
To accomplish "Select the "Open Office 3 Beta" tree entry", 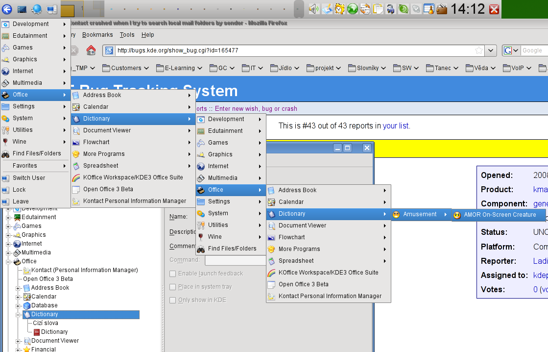I will (48, 279).
